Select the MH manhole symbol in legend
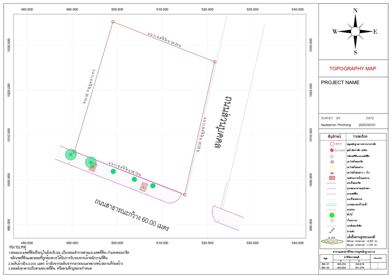 [x=332, y=177]
